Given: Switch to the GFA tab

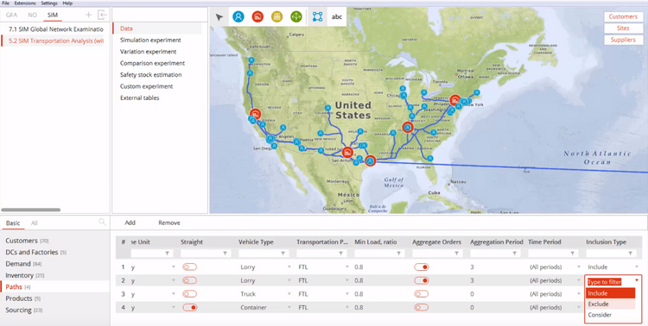Looking at the screenshot, I should click(x=11, y=15).
